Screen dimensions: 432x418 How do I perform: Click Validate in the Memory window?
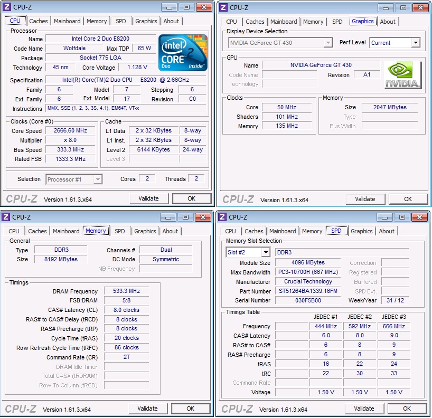[147, 408]
